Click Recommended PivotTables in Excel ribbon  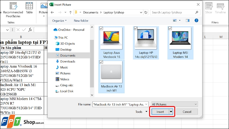(13, 10)
